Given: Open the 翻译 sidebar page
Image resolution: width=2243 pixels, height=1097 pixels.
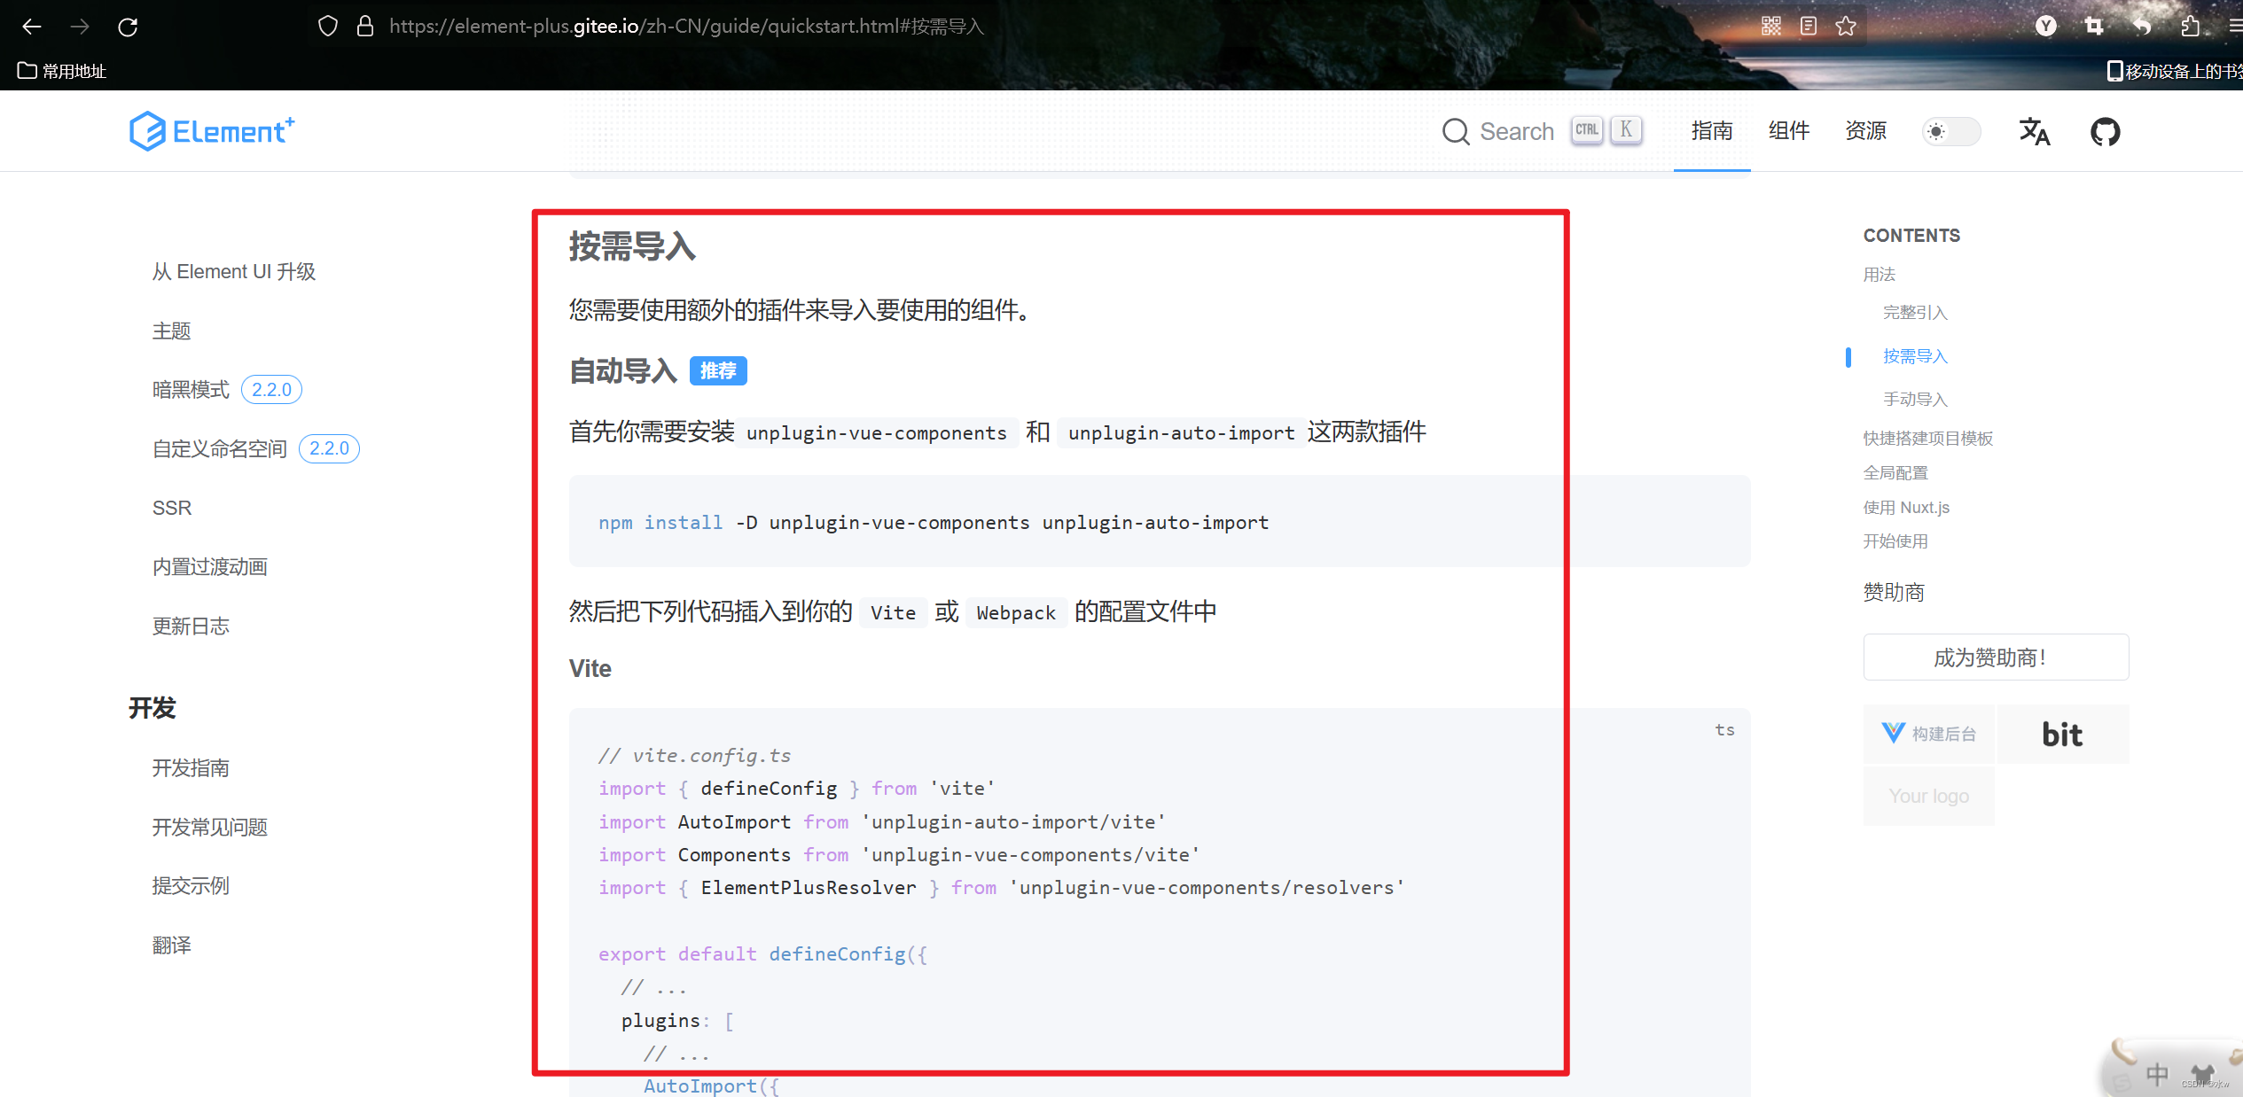Looking at the screenshot, I should point(171,945).
